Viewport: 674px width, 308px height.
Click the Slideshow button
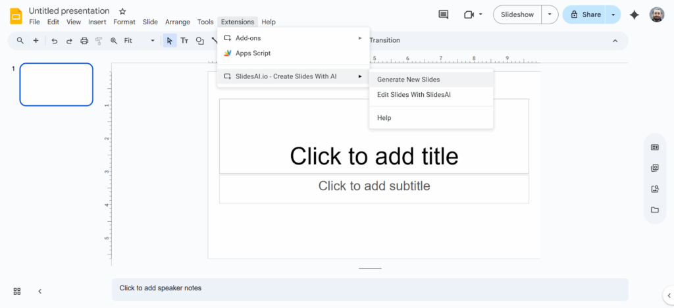[x=517, y=14]
